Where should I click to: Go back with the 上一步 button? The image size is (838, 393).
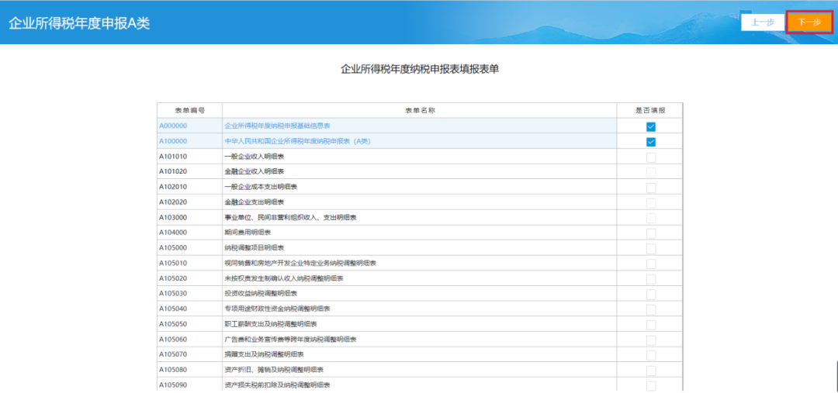[x=763, y=22]
